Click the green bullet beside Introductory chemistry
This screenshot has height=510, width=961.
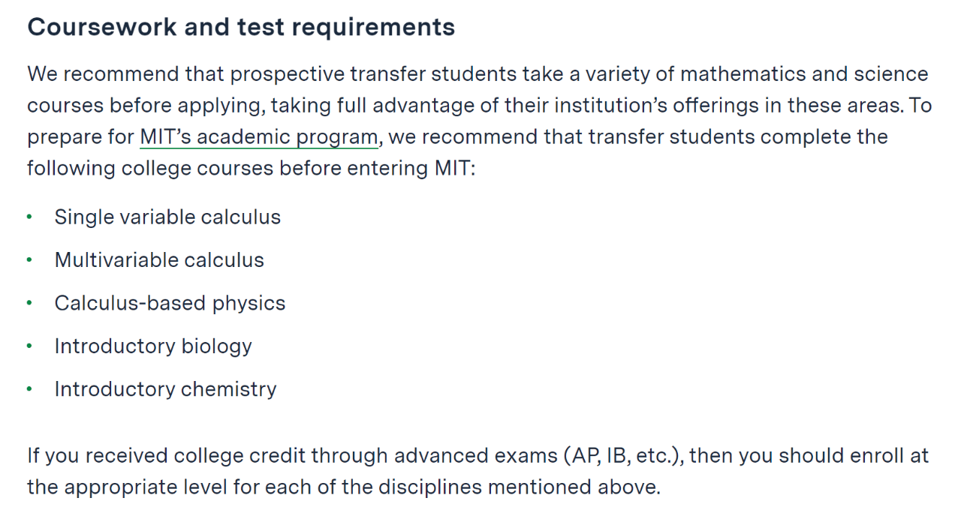click(29, 390)
